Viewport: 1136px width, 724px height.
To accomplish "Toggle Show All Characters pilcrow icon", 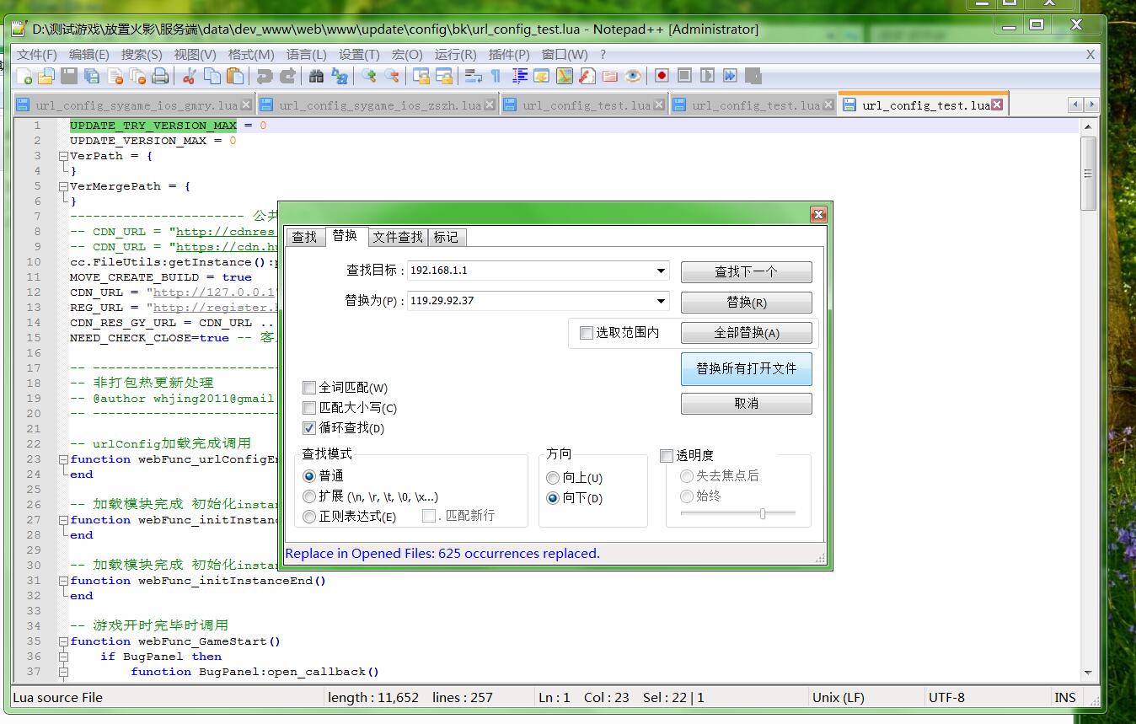I will (496, 77).
